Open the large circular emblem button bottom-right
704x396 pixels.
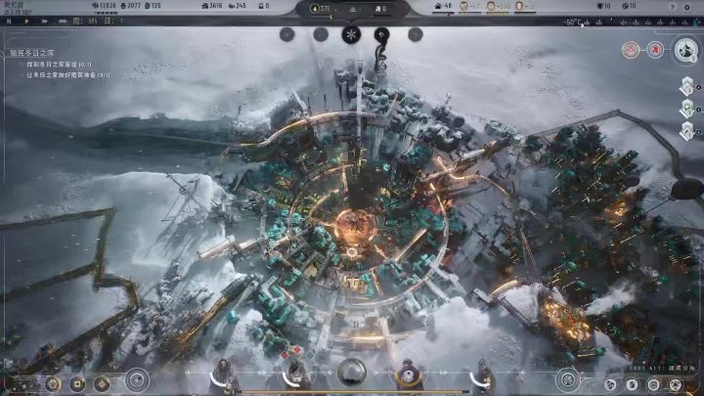pos(567,380)
